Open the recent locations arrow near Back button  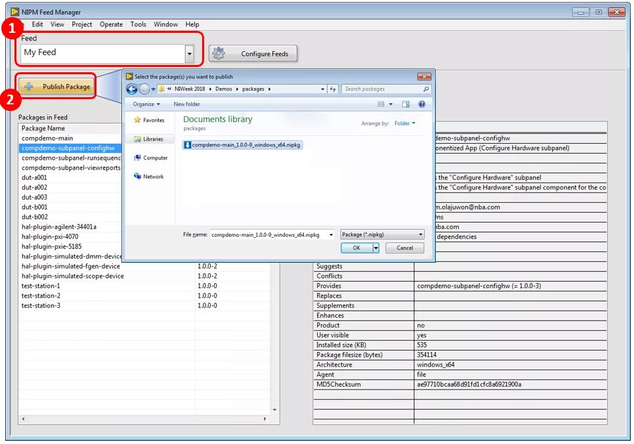click(x=153, y=89)
